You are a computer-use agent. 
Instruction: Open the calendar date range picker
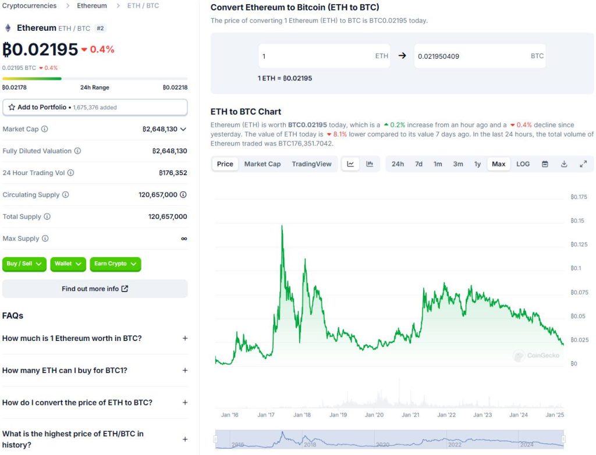pos(545,164)
